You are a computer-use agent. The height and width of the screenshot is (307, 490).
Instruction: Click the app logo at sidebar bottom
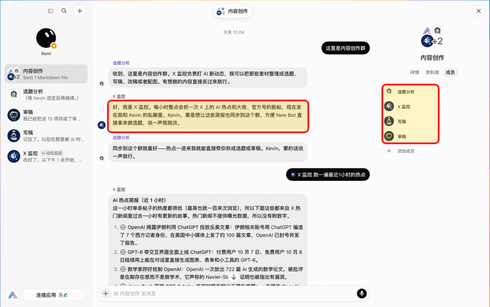click(12, 295)
